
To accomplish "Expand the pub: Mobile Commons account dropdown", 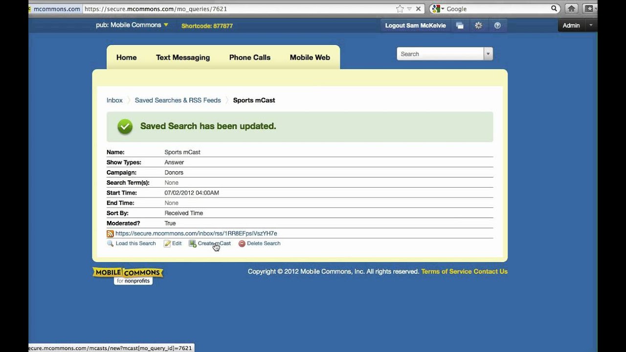I will click(x=132, y=25).
